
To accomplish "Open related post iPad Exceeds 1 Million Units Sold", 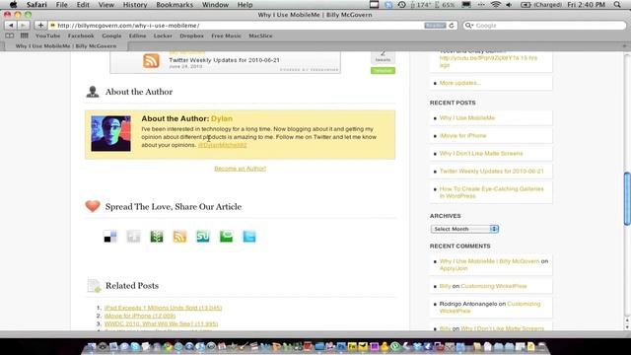I will (163, 308).
